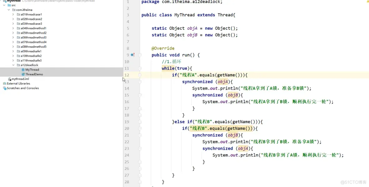Click the ThreadDemo class icon in project tree
Image resolution: width=369 pixels, height=187 pixels.
[x=23, y=74]
